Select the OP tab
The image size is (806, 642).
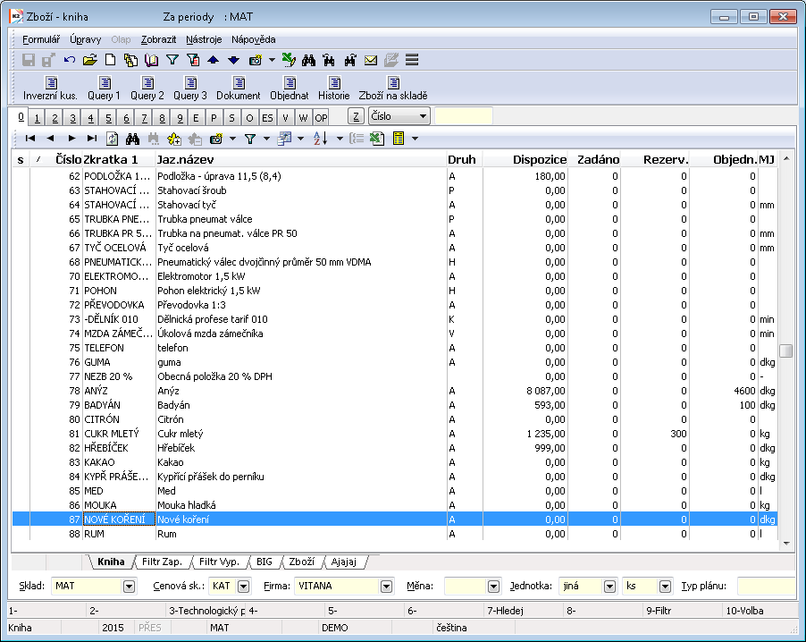point(321,118)
